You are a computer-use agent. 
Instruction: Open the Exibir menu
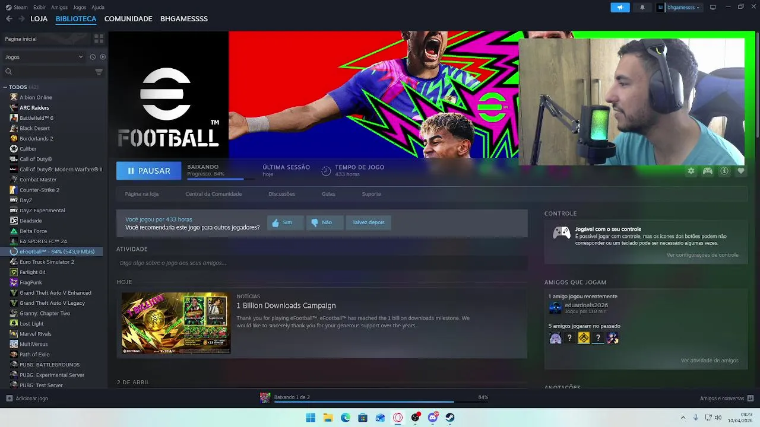click(x=39, y=7)
